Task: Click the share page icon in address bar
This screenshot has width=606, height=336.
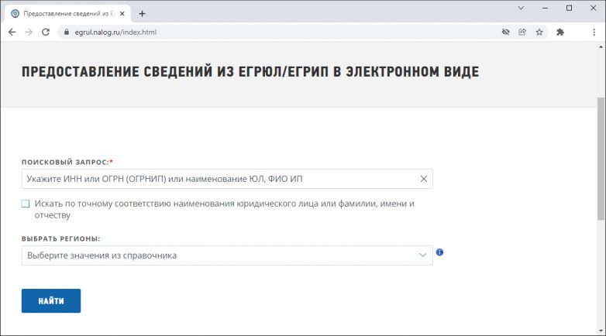Action: click(522, 32)
